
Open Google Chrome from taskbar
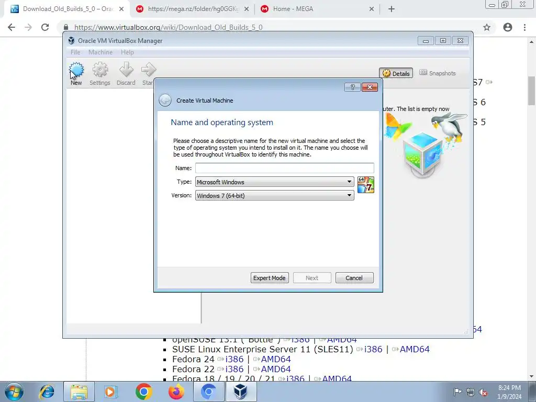(143, 392)
